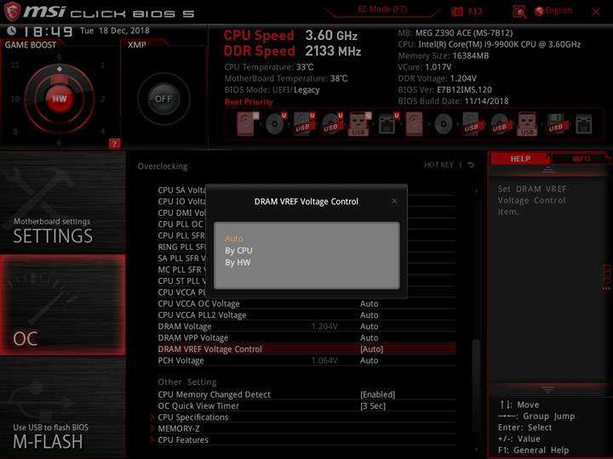Select the legacy USB hard disk boot icon
Screen dimensions: 613x459
pos(472,124)
